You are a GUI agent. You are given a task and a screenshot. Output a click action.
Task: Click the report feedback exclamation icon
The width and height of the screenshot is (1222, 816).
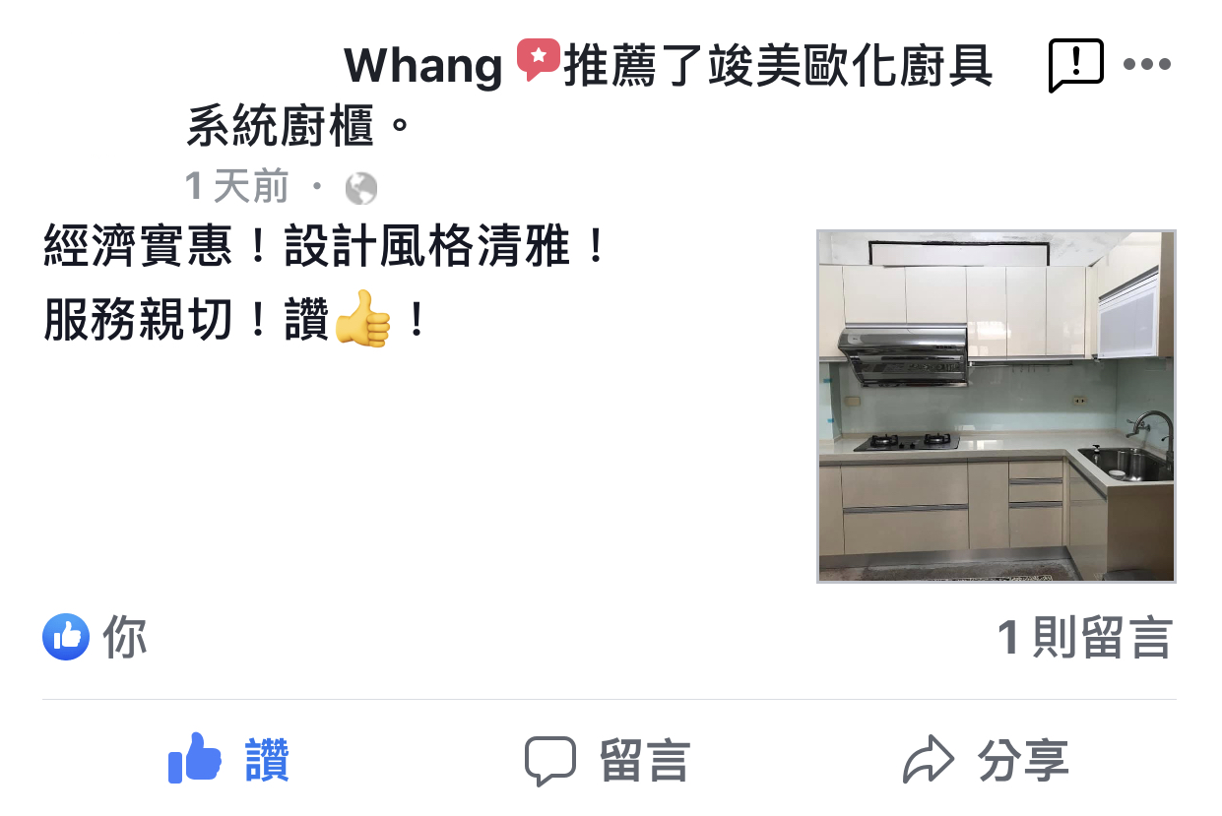pyautogui.click(x=1075, y=66)
